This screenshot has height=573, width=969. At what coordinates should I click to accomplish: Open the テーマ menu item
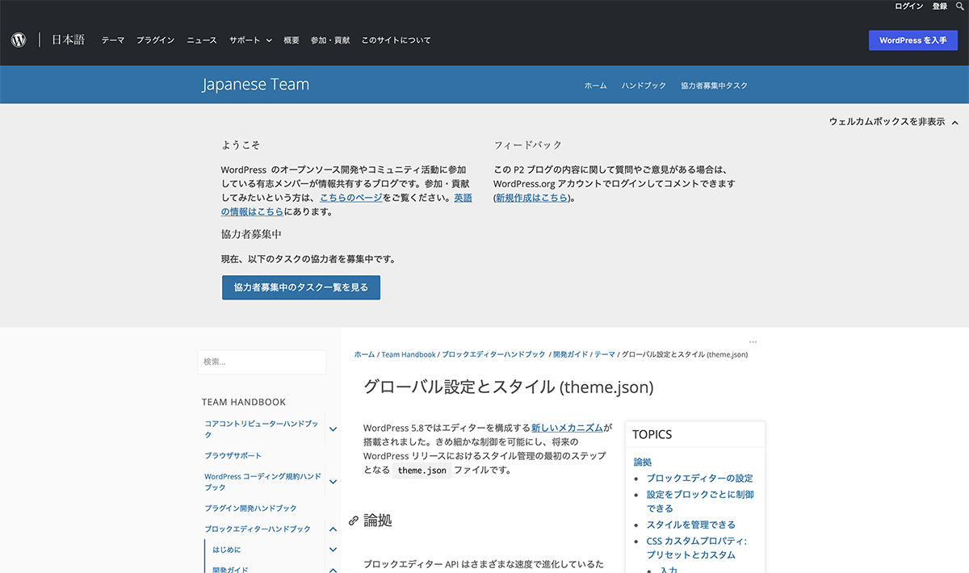click(112, 40)
